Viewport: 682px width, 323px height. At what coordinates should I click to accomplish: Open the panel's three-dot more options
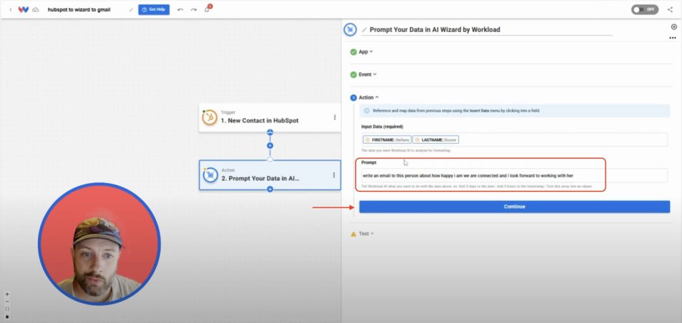[x=673, y=38]
